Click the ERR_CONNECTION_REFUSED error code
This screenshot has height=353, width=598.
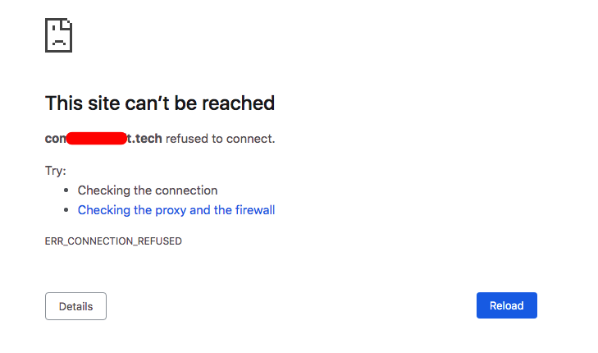point(113,241)
